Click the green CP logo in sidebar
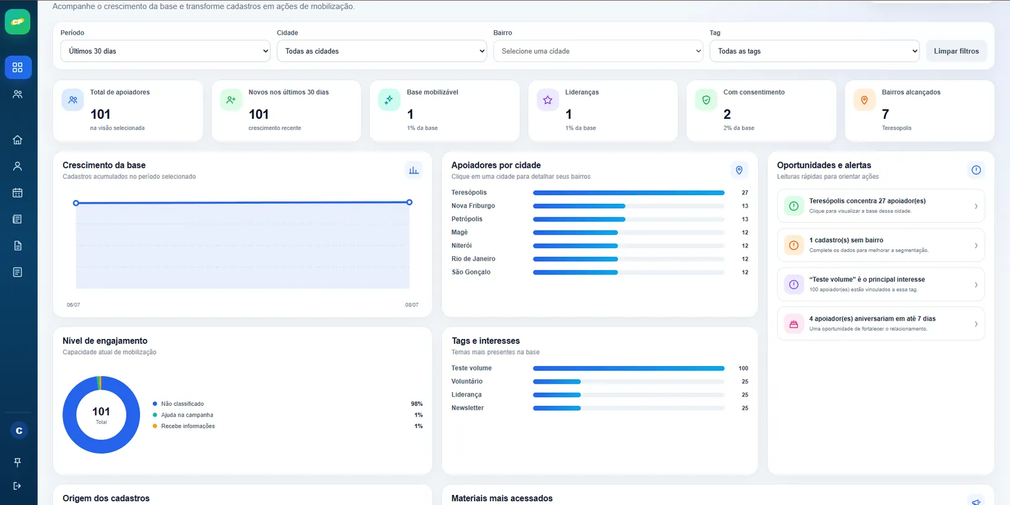Screen dimensions: 1010x505 tap(18, 22)
